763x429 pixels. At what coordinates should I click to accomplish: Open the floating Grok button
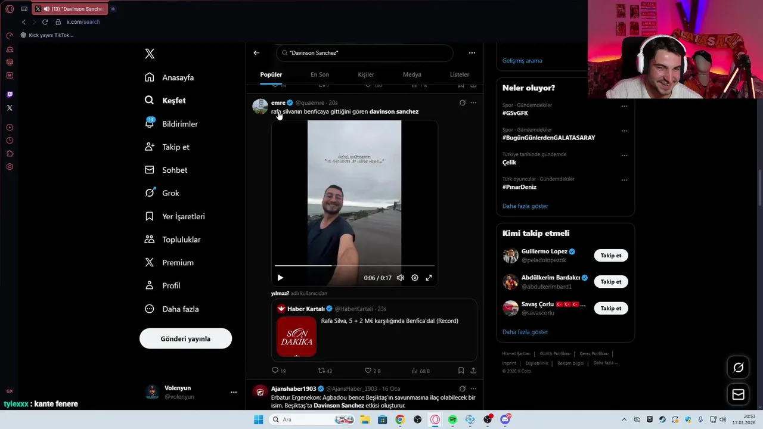738,368
